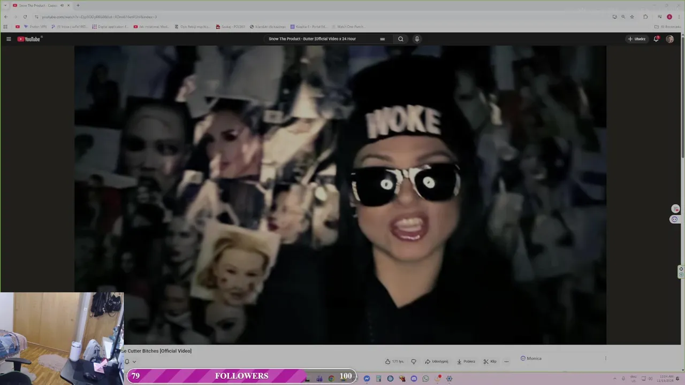Viewport: 685px width, 385px height.
Task: Open the YouTube guide hamburger menu
Action: (x=9, y=39)
